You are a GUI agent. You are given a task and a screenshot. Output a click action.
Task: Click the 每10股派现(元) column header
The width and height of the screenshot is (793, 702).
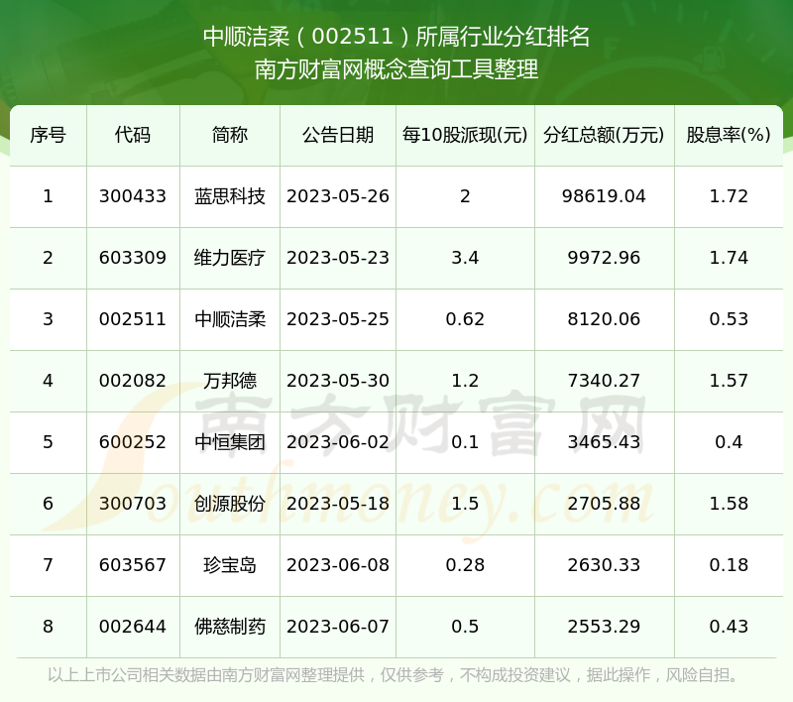click(465, 136)
